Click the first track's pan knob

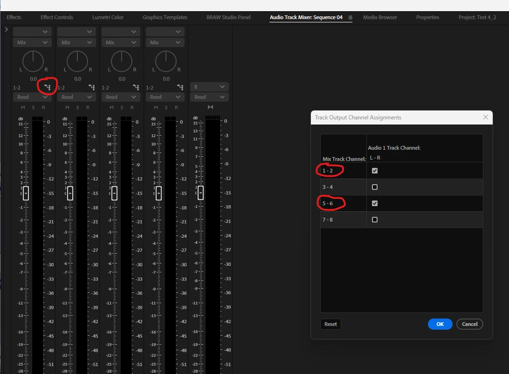click(x=33, y=61)
